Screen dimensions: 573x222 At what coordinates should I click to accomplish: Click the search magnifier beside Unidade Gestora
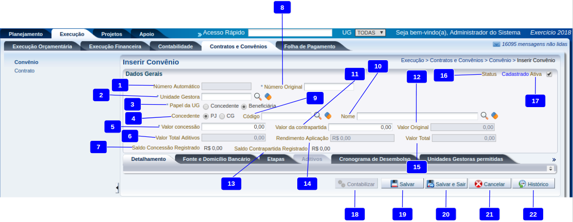click(x=258, y=96)
